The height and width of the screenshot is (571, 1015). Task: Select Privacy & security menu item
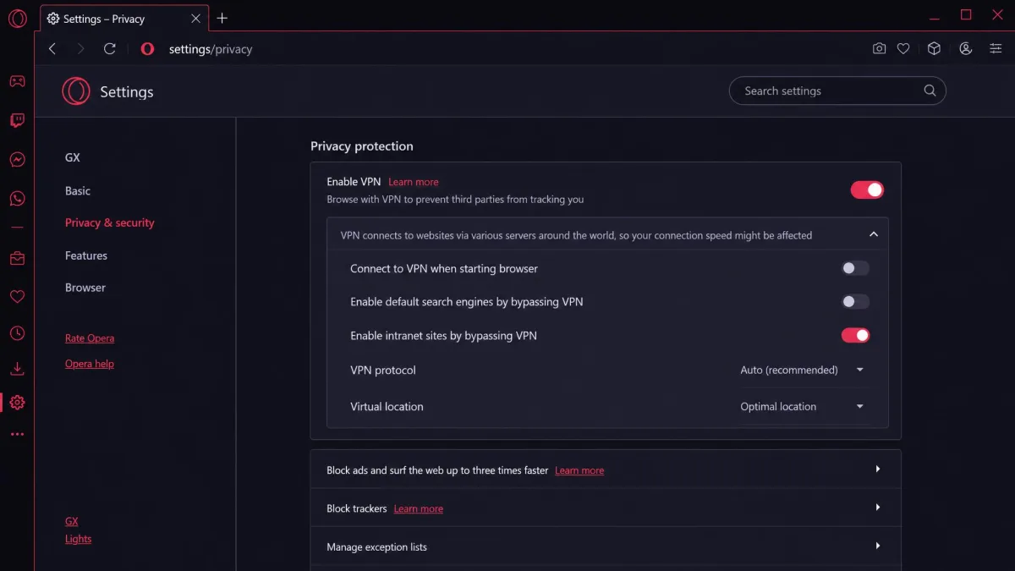tap(110, 222)
